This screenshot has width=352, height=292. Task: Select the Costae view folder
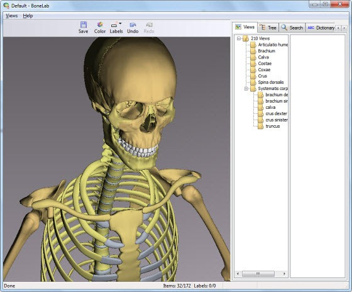pyautogui.click(x=265, y=64)
